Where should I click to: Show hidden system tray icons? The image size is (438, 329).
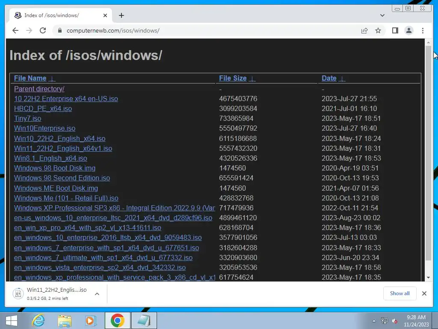click(374, 321)
